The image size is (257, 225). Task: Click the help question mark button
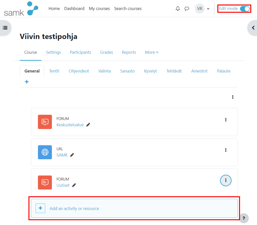tap(244, 218)
